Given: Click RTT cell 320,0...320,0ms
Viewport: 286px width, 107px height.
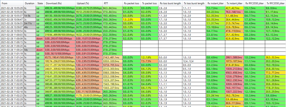Looking at the screenshot, I should coord(112,62).
